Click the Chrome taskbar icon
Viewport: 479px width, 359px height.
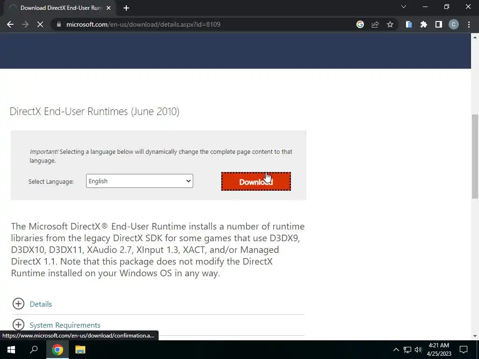[x=57, y=350]
